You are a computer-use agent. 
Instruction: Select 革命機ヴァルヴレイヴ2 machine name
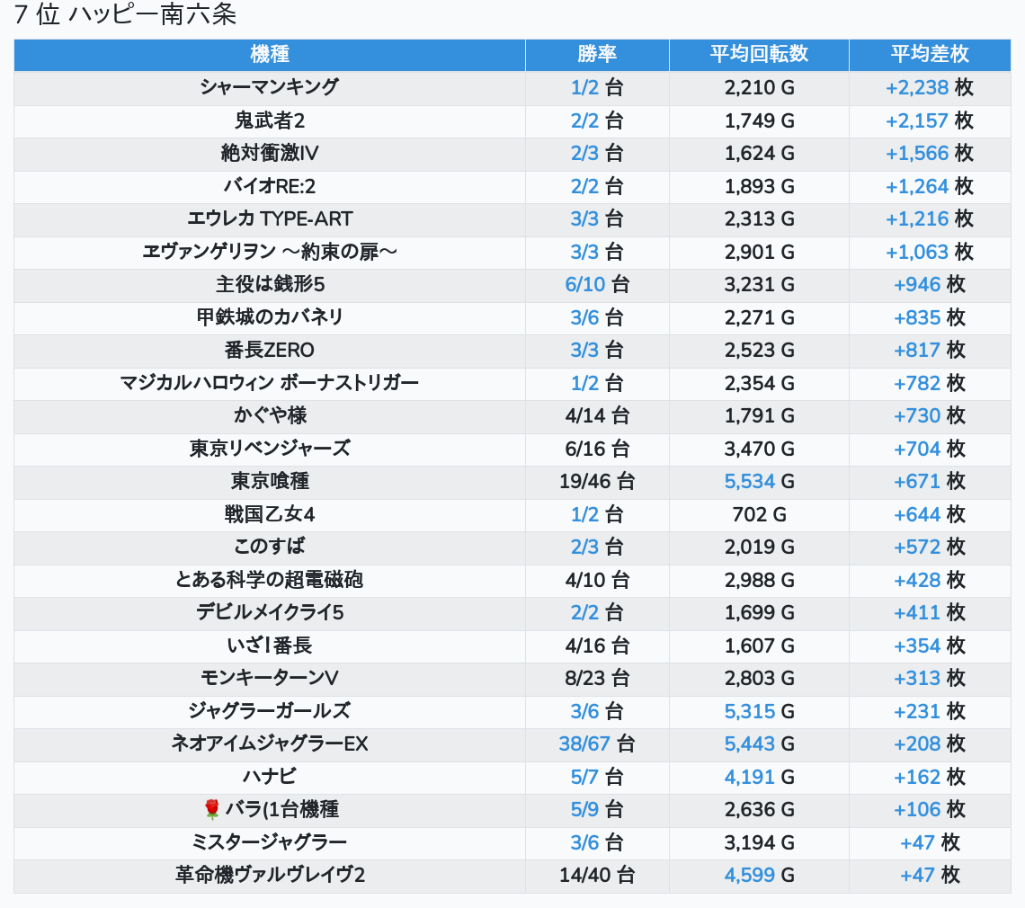pos(270,875)
